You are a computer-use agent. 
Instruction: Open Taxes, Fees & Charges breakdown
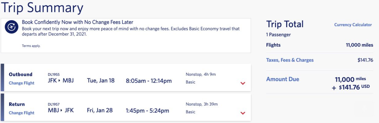point(290,60)
